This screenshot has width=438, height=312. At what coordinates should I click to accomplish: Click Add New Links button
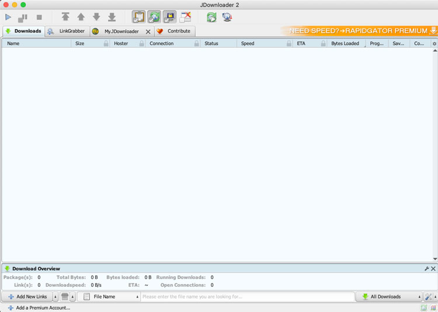[x=27, y=297]
